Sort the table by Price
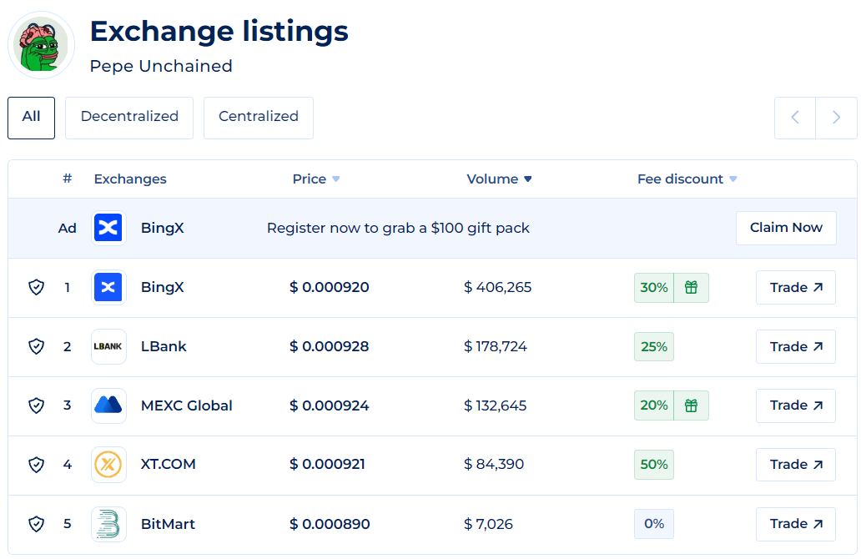The image size is (861, 559). click(x=315, y=179)
